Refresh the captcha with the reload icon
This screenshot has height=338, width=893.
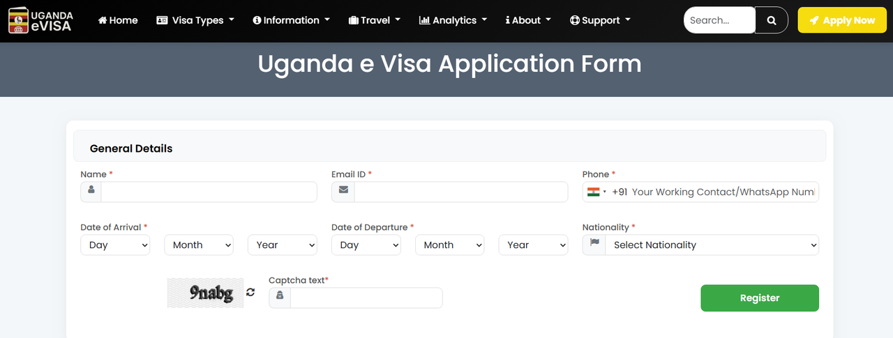tap(250, 292)
